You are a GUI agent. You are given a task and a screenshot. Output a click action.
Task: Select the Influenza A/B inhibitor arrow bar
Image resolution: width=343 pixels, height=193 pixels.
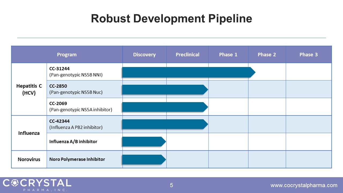click(144, 142)
